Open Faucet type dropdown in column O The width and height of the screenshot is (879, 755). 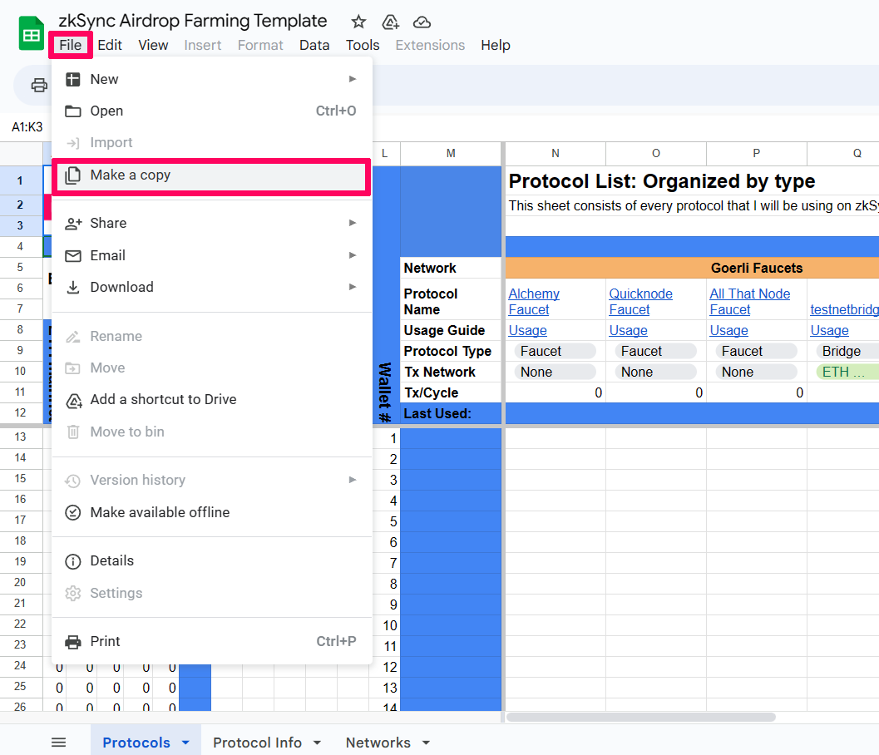(656, 352)
